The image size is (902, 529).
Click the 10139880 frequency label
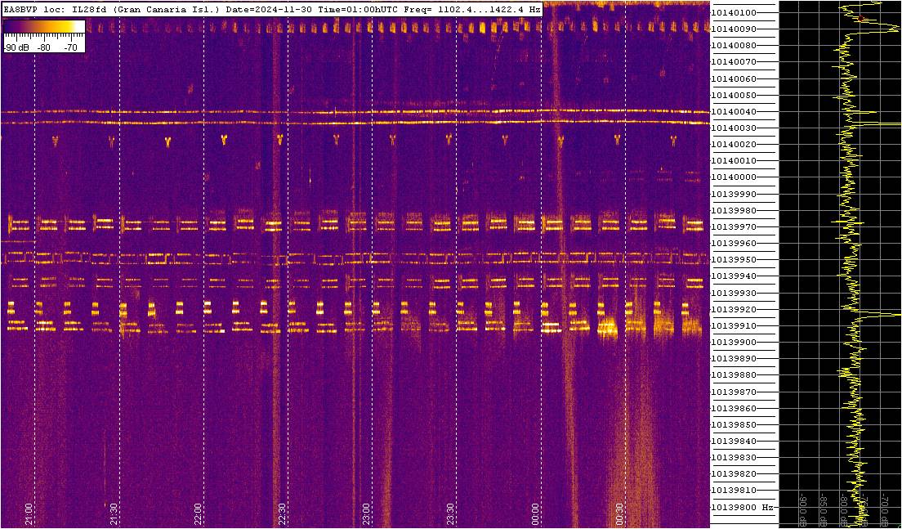click(734, 375)
